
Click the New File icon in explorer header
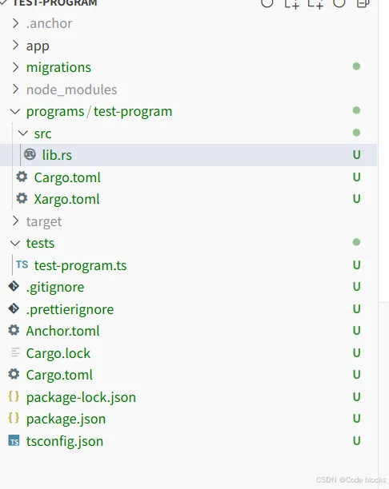click(291, 4)
